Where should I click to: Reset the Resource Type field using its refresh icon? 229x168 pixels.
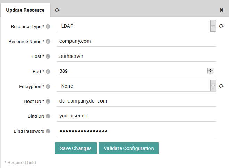(221, 26)
